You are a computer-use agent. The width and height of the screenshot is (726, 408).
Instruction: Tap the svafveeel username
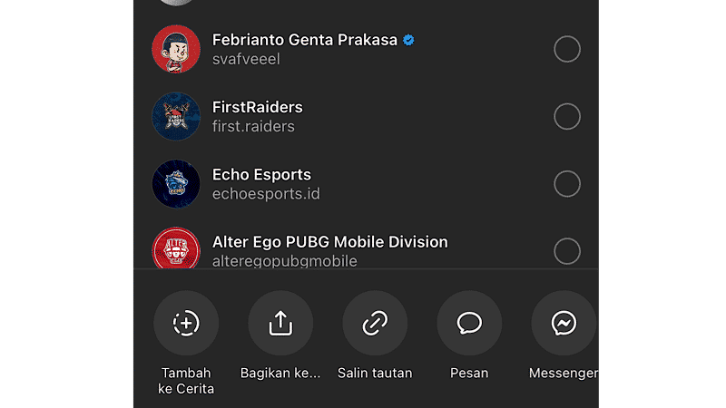tap(246, 59)
